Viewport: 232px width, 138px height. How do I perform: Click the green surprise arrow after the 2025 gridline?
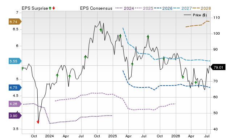click(x=120, y=36)
